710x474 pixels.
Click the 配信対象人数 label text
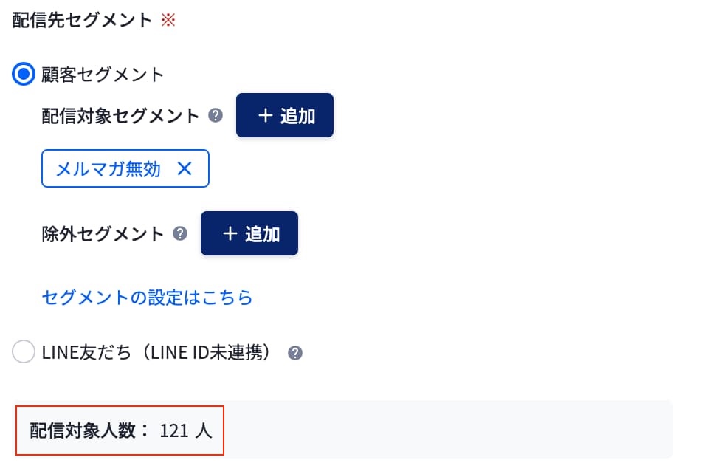tap(89, 431)
